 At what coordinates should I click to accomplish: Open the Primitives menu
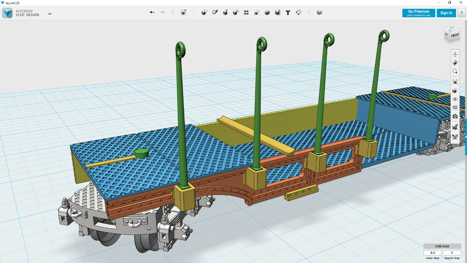(x=204, y=12)
